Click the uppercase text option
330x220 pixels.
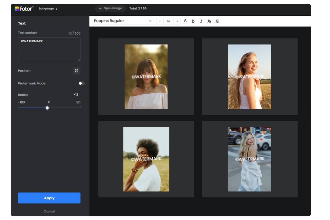tap(209, 21)
